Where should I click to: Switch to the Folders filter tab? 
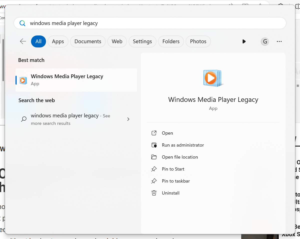pyautogui.click(x=171, y=41)
